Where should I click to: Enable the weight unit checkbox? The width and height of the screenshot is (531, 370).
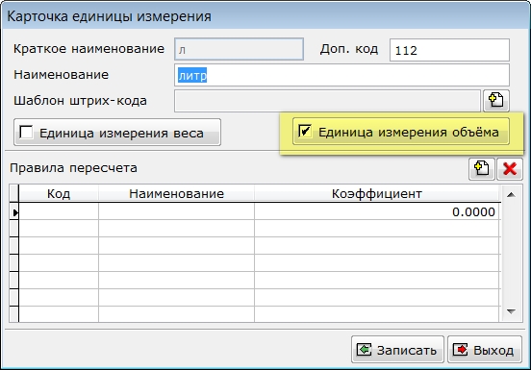pyautogui.click(x=26, y=133)
